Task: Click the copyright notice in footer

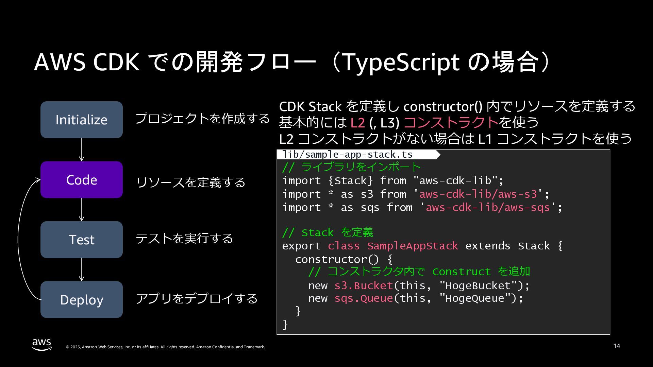Action: coord(165,347)
